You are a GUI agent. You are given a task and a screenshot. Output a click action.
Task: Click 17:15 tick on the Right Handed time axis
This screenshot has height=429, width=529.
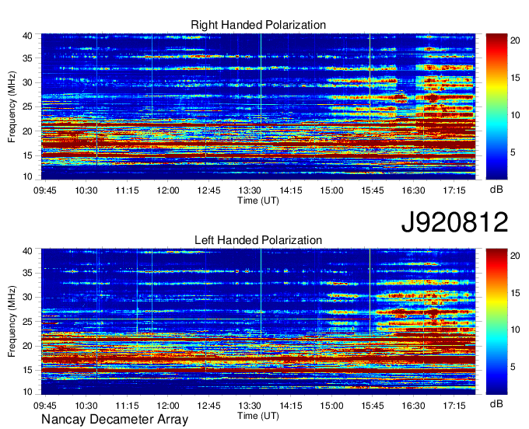(454, 190)
